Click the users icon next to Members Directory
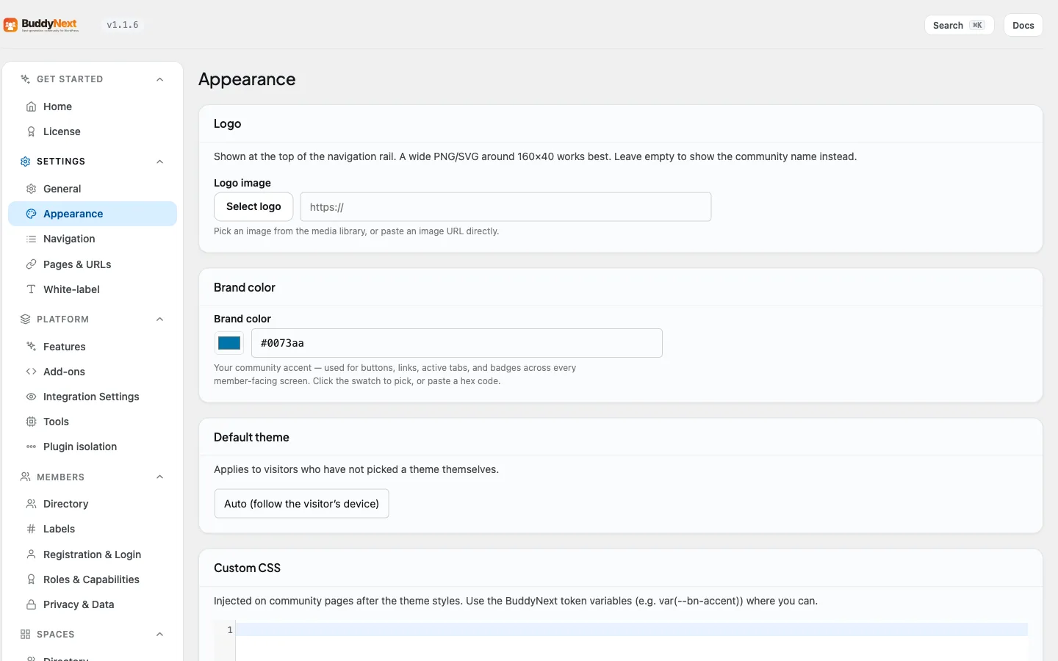Image resolution: width=1058 pixels, height=661 pixels. pos(31,504)
